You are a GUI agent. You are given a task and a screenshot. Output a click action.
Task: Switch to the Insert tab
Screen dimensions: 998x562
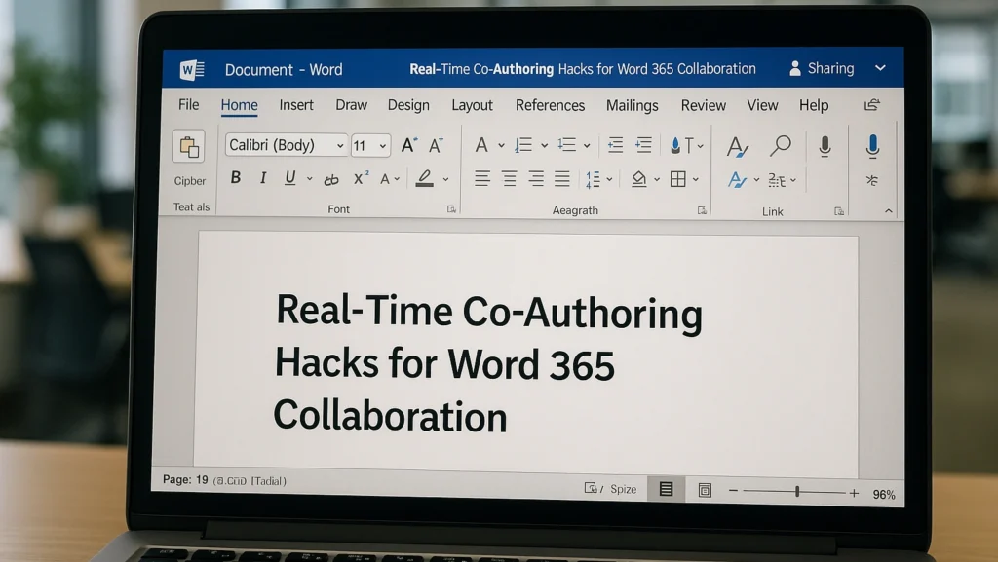296,105
